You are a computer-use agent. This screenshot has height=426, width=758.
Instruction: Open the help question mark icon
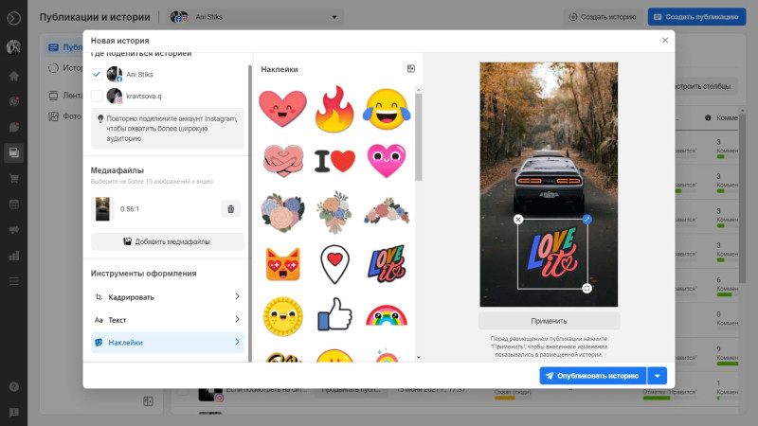point(14,386)
